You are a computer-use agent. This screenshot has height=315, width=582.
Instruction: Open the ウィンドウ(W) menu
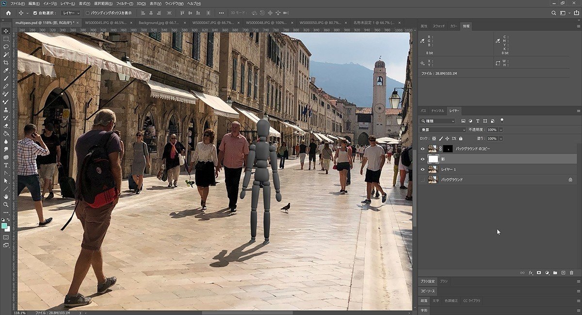pos(175,3)
